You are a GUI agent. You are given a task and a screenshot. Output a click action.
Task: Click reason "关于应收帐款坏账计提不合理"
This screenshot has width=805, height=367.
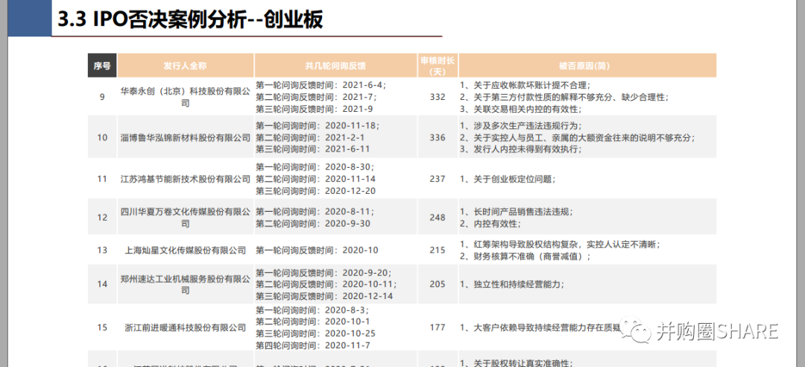click(x=525, y=84)
